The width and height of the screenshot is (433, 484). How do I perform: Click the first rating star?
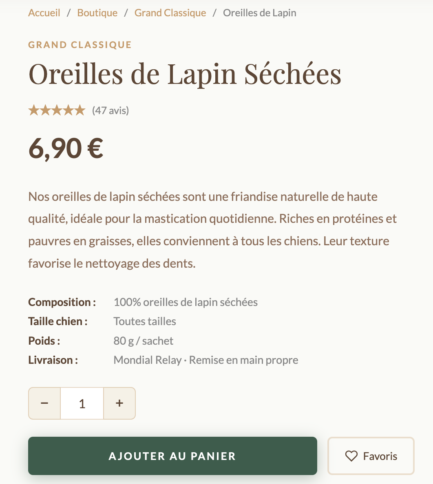coord(33,110)
